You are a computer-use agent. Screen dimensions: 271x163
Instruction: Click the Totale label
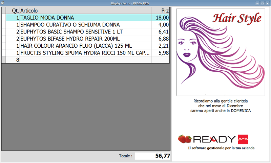(x=126, y=156)
